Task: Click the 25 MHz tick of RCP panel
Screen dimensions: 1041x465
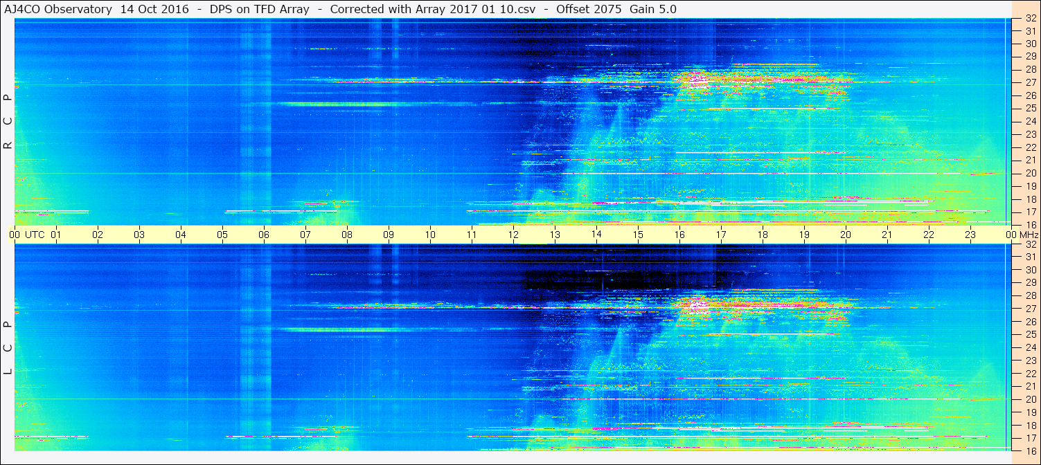Action: (1030, 108)
